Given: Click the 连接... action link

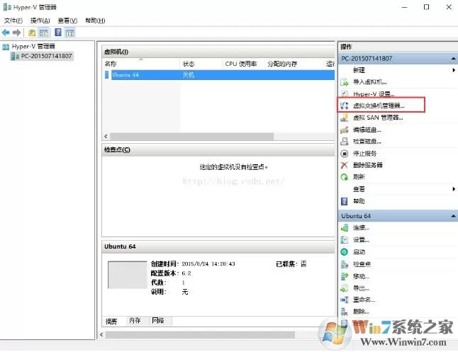Looking at the screenshot, I should point(361,227).
